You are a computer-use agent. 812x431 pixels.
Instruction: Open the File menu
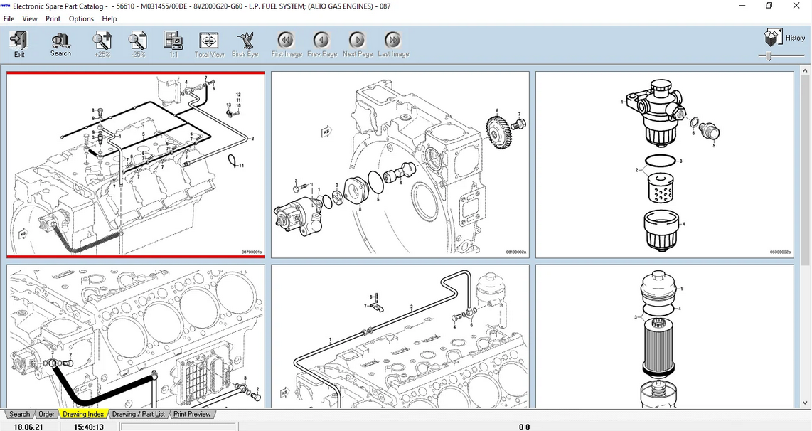pos(9,19)
